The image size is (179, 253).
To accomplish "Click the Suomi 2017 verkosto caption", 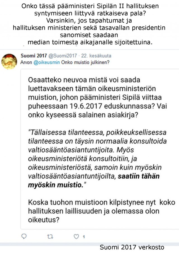I will (x=132, y=248).
